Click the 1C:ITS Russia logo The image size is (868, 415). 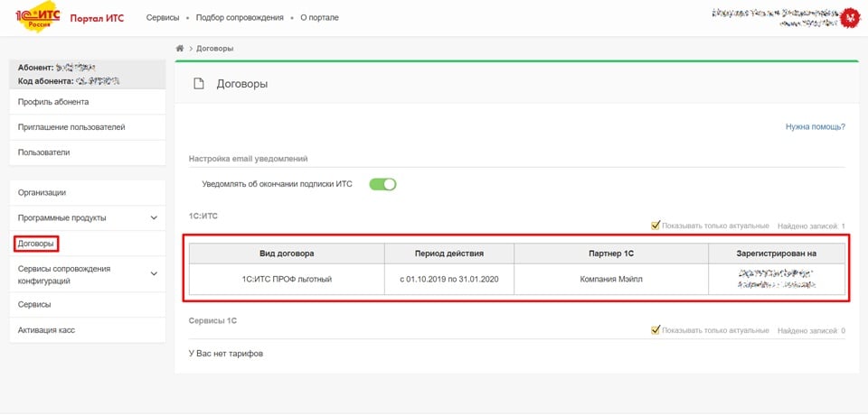click(x=36, y=18)
